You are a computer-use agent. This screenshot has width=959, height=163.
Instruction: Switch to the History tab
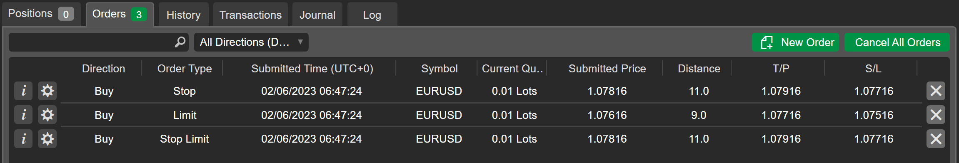pos(184,15)
